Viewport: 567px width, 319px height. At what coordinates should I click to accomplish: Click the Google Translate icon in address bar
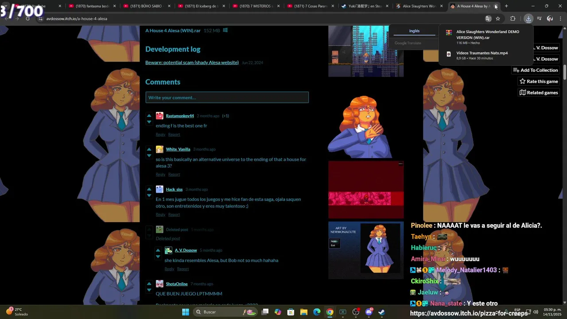click(x=488, y=19)
